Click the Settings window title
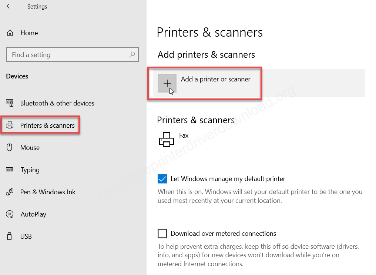 (x=37, y=6)
